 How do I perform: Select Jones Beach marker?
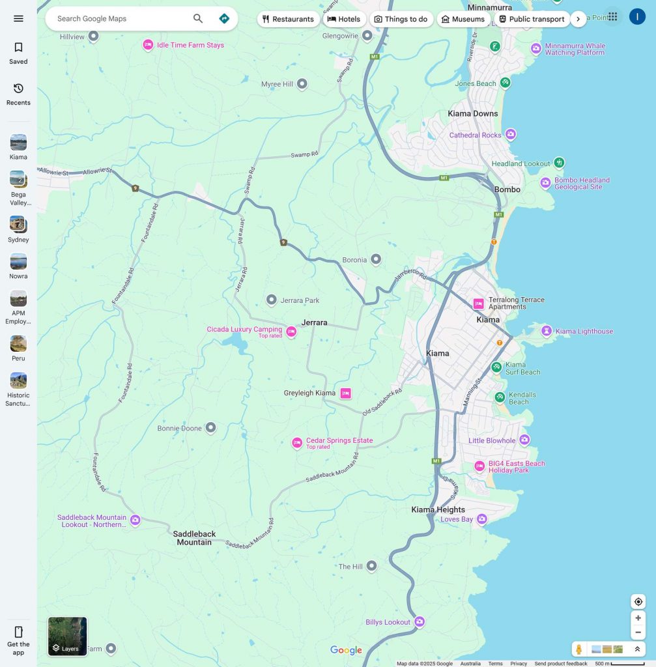[x=505, y=83]
